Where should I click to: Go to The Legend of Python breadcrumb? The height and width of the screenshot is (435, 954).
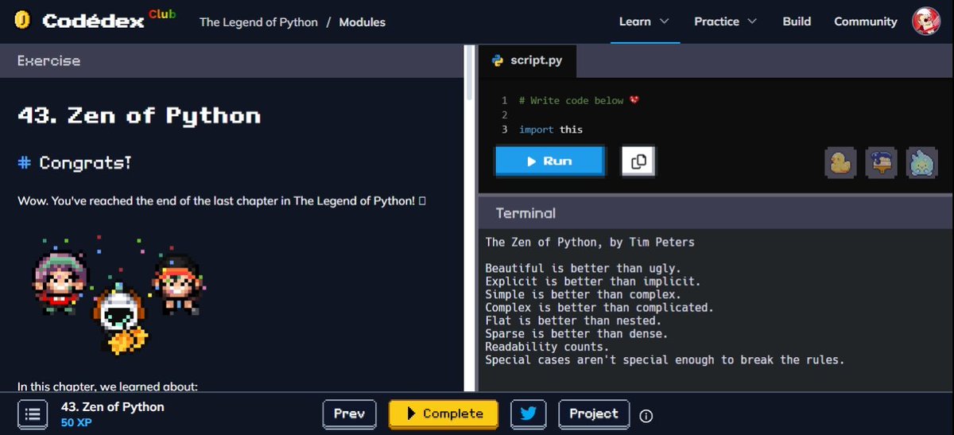(x=258, y=22)
